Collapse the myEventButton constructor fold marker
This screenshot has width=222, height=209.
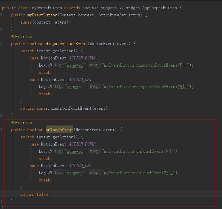click(x=1, y=15)
